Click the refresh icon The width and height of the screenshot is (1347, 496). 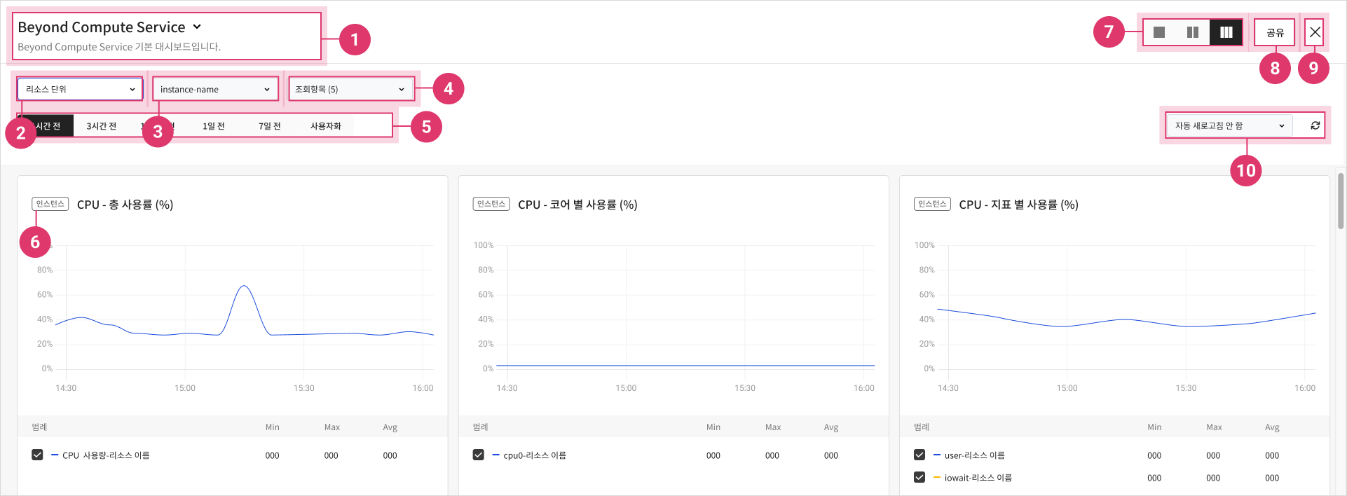(x=1315, y=125)
